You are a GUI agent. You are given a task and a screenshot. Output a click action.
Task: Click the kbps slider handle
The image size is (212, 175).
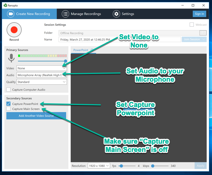[x=153, y=166]
